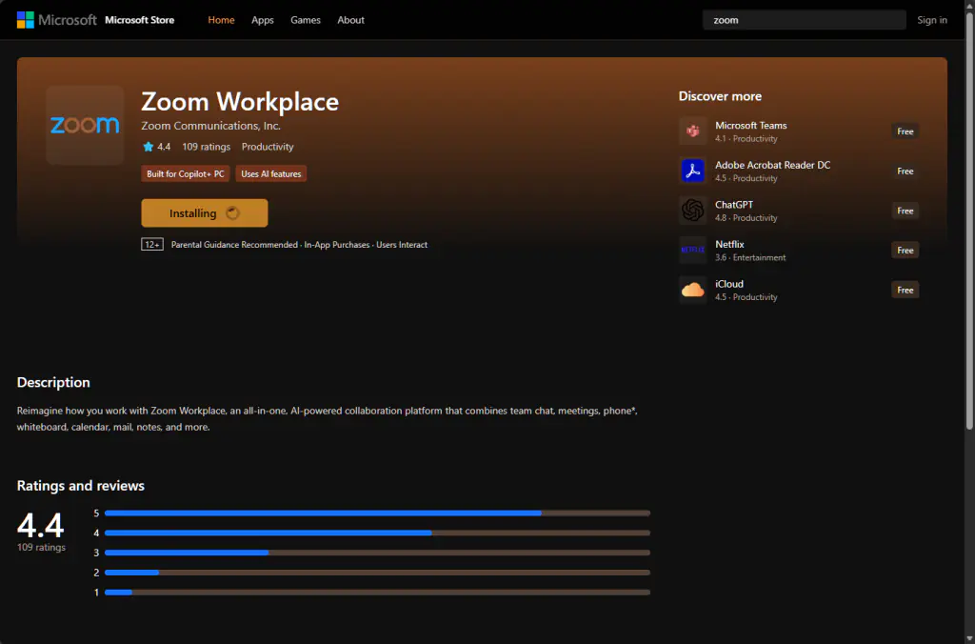
Task: Select the Adobe Acrobat Reader icon
Action: point(692,171)
